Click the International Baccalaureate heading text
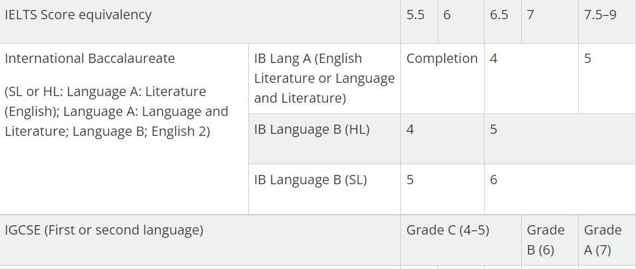636x269 pixels. pyautogui.click(x=90, y=59)
